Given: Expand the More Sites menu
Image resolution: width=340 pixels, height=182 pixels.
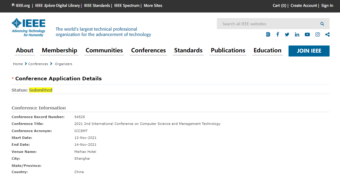Looking at the screenshot, I should pos(153,5).
